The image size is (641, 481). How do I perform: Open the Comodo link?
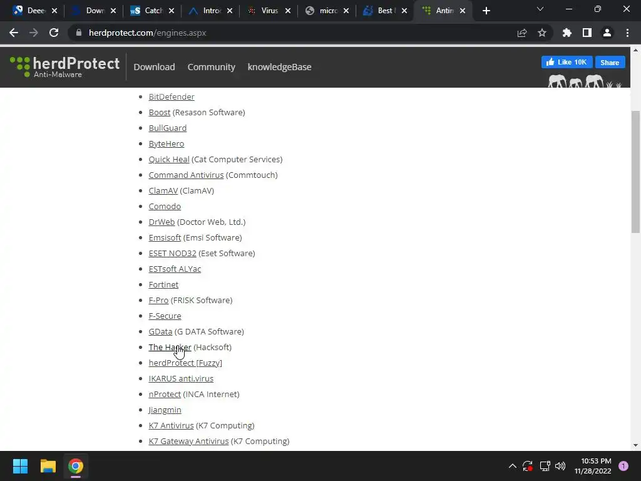[165, 207]
